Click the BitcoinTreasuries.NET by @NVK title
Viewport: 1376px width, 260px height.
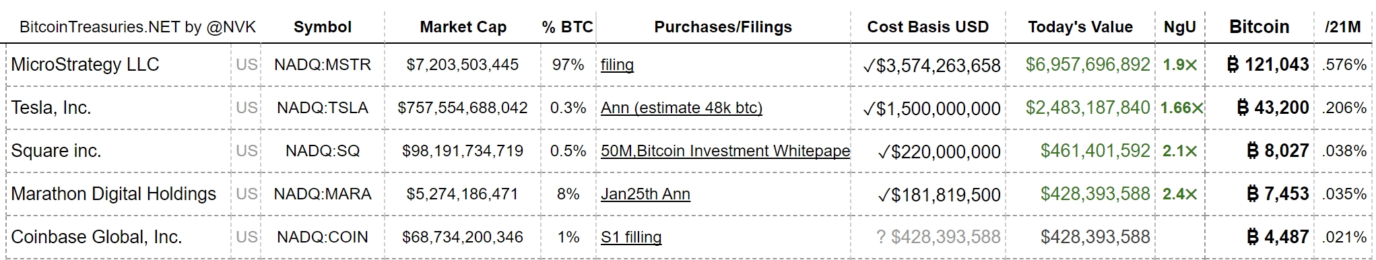pos(137,27)
